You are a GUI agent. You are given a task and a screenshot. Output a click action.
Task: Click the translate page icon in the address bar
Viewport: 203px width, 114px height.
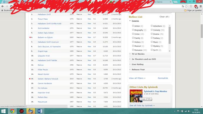tap(183, 6)
